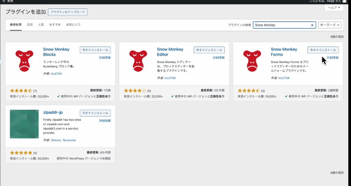Open the キーワード search type dropdown
The height and width of the screenshot is (186, 351).
(x=329, y=25)
